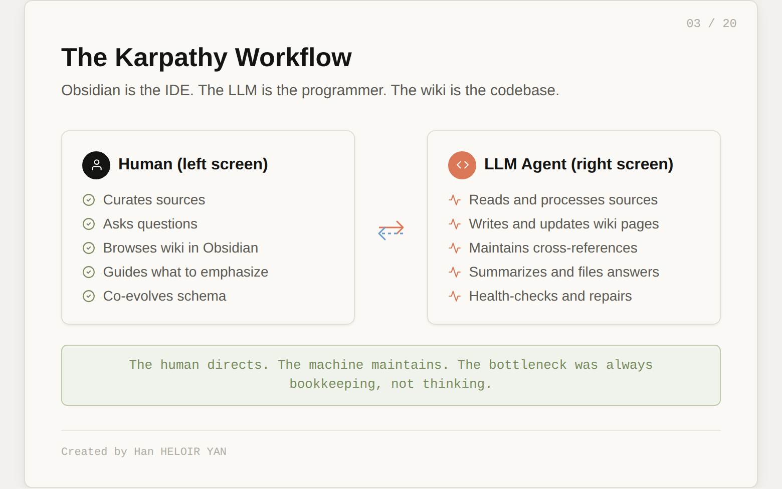The image size is (782, 489).
Task: Click the Guides what to emphasize text
Action: [185, 272]
